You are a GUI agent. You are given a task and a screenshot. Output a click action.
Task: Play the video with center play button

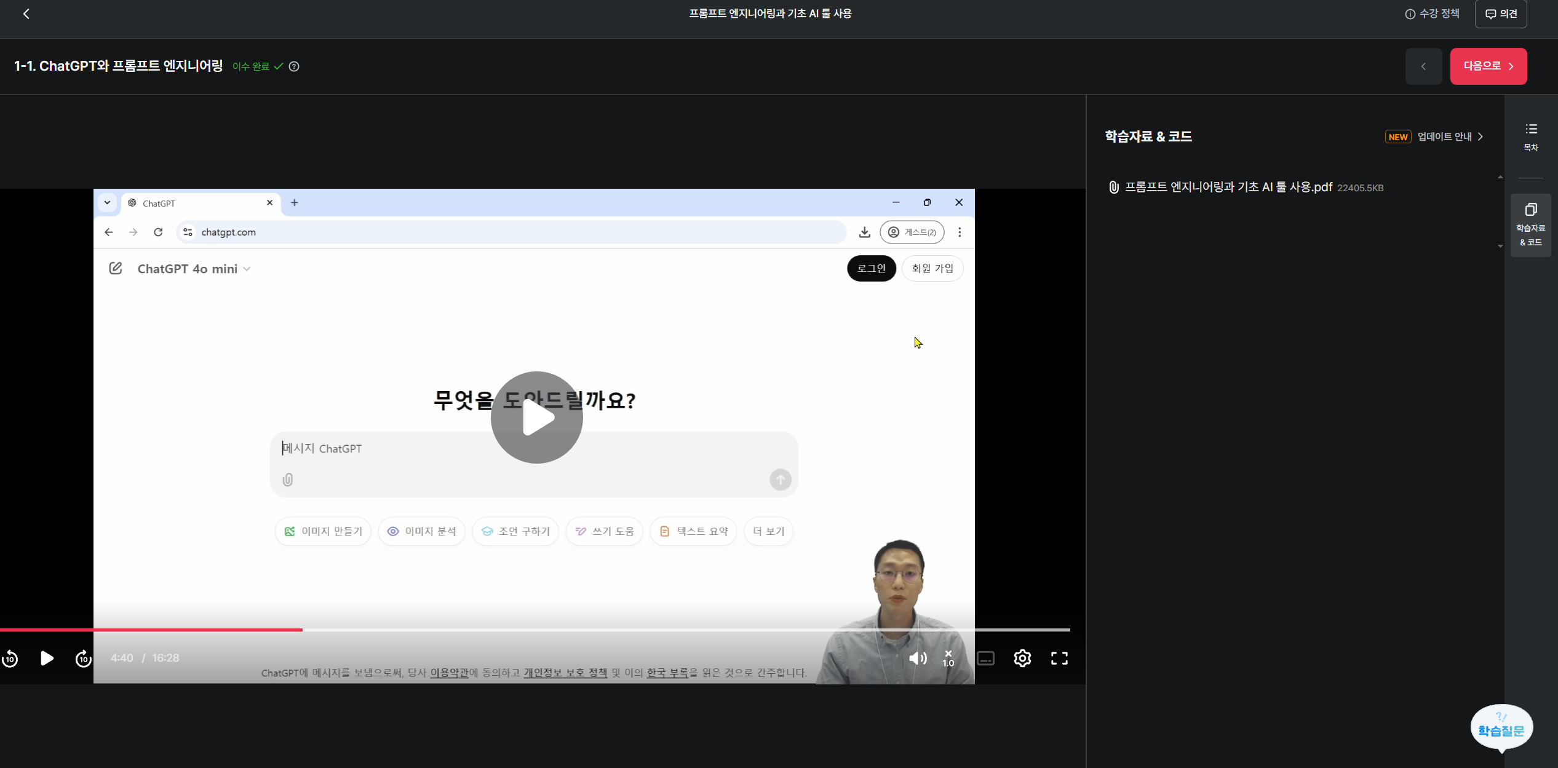pyautogui.click(x=536, y=418)
